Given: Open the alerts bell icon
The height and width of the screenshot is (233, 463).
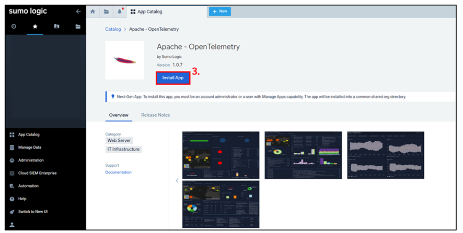Looking at the screenshot, I should click(x=120, y=11).
